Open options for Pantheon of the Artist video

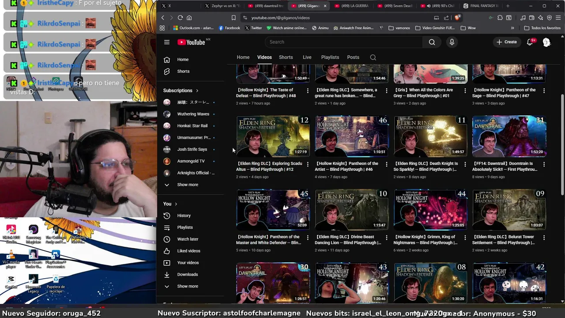point(387,164)
